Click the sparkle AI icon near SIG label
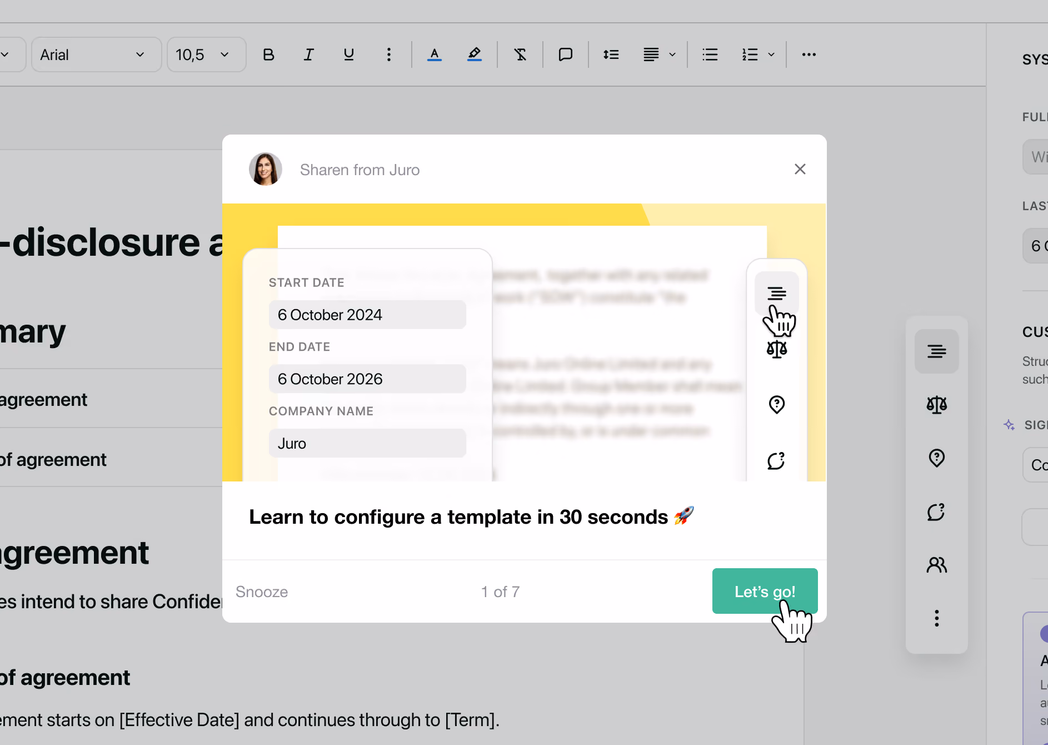 [1009, 425]
